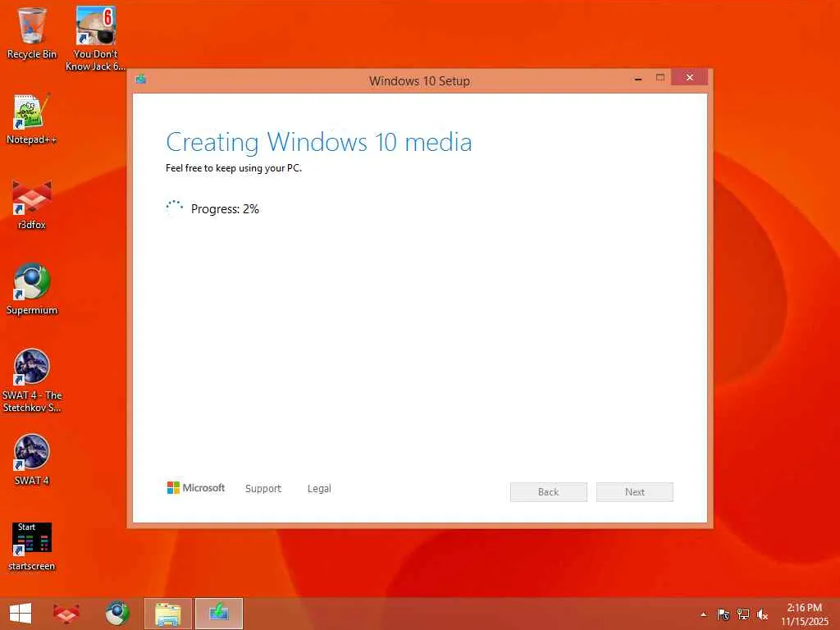Activate Windows 10 Setup taskbar button
The height and width of the screenshot is (630, 840).
point(218,614)
